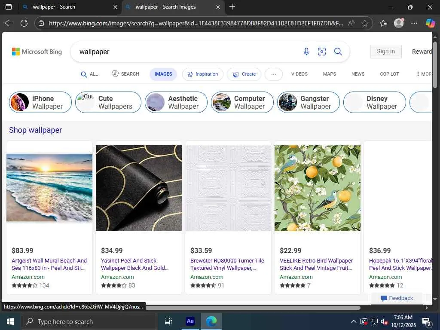Open the Rewards link
The image size is (440, 330).
[x=422, y=52]
